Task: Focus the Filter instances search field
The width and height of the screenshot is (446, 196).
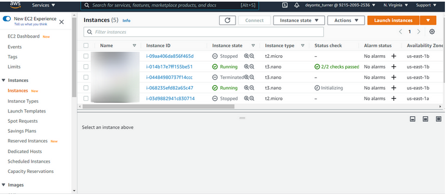Action: click(x=203, y=32)
